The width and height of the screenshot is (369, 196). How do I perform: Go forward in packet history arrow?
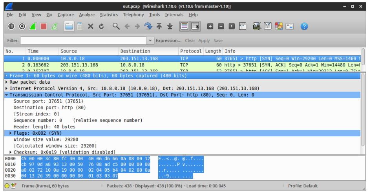137,26
